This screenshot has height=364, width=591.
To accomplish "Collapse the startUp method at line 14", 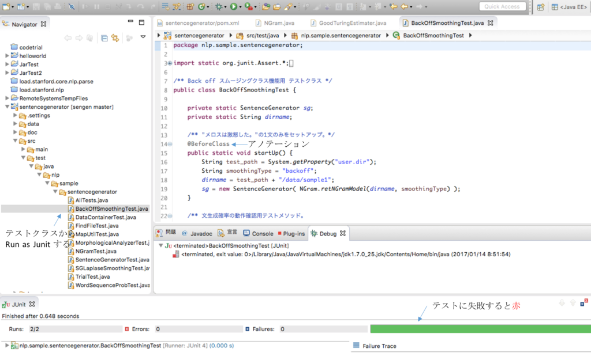I will point(170,144).
